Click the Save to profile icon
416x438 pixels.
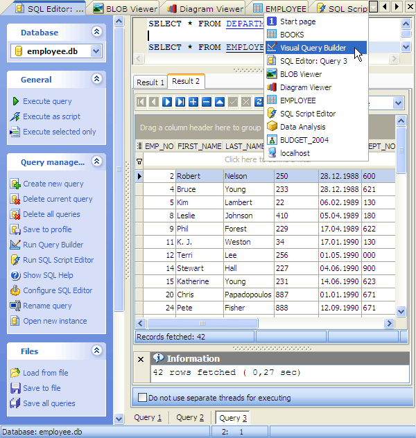coord(15,229)
